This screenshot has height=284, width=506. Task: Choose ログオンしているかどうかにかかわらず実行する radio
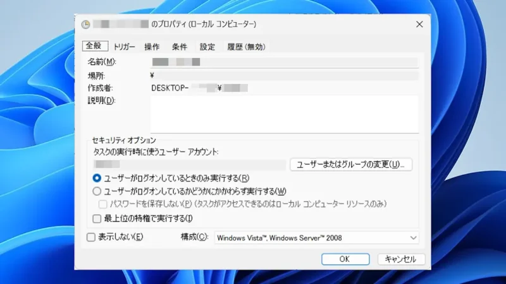(x=97, y=191)
